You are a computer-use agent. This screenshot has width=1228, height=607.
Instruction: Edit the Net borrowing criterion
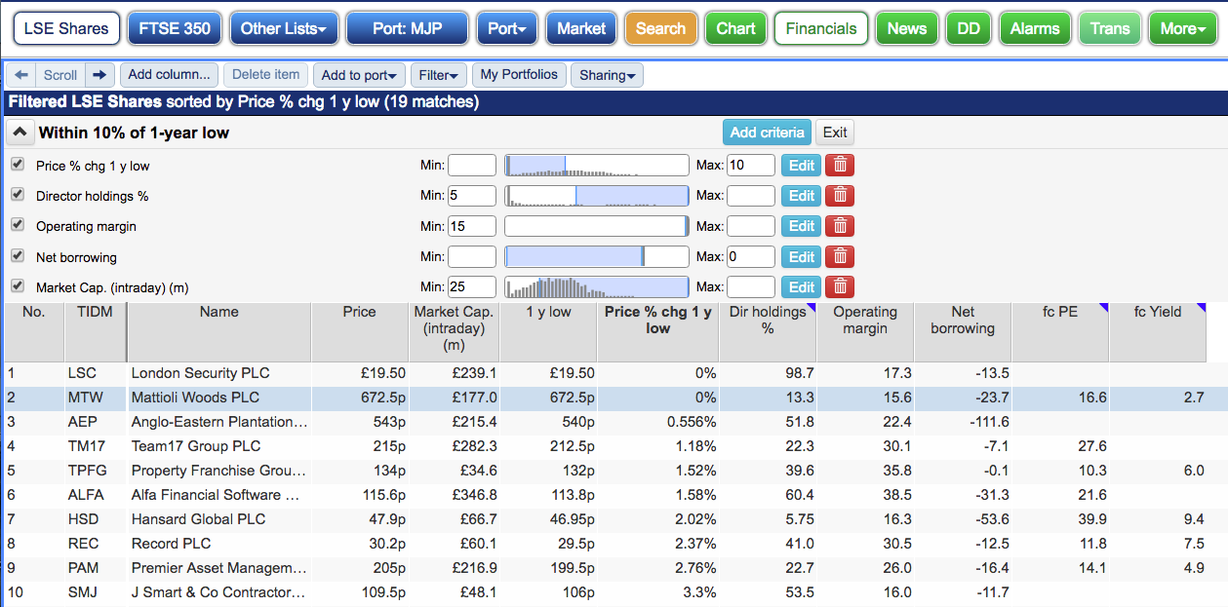801,257
